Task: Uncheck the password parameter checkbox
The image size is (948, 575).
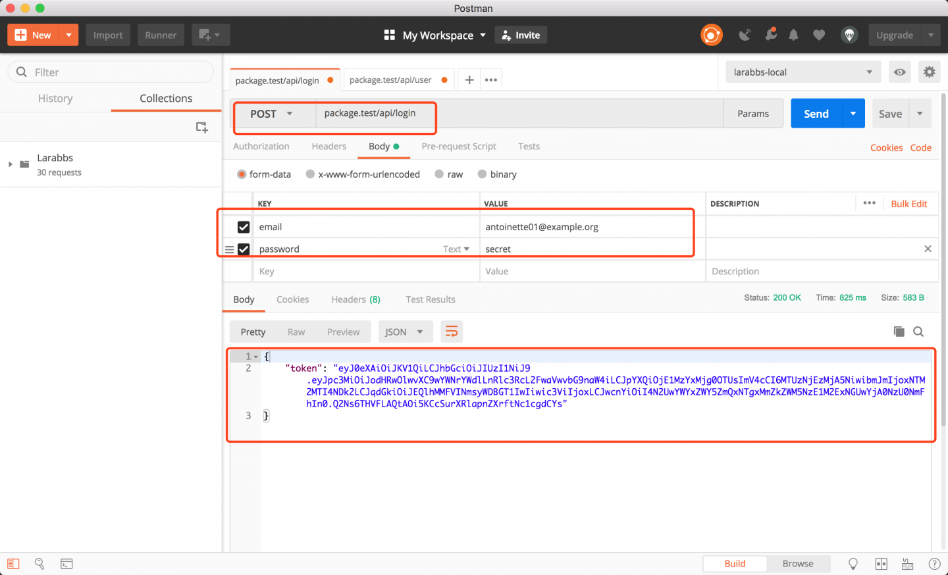Action: (x=244, y=249)
